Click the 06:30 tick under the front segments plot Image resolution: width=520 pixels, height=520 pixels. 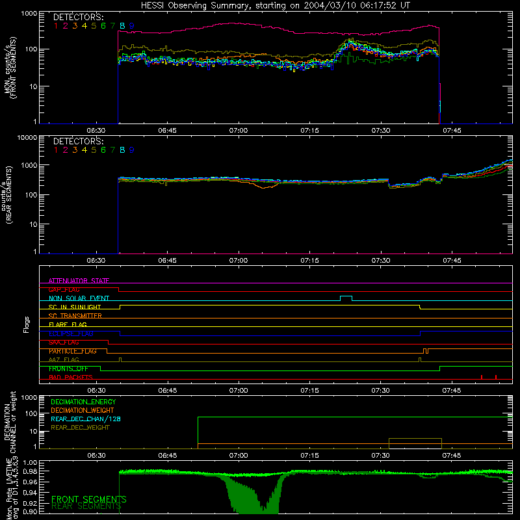click(96, 131)
